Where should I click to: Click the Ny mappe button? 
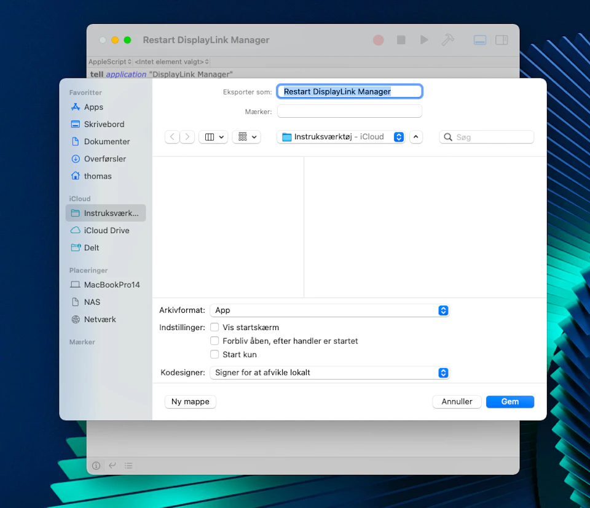click(x=191, y=402)
